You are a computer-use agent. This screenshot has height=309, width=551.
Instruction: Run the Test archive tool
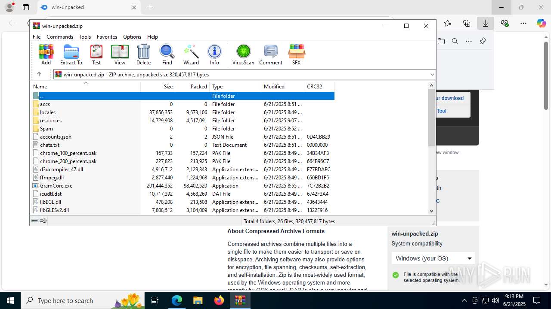96,55
